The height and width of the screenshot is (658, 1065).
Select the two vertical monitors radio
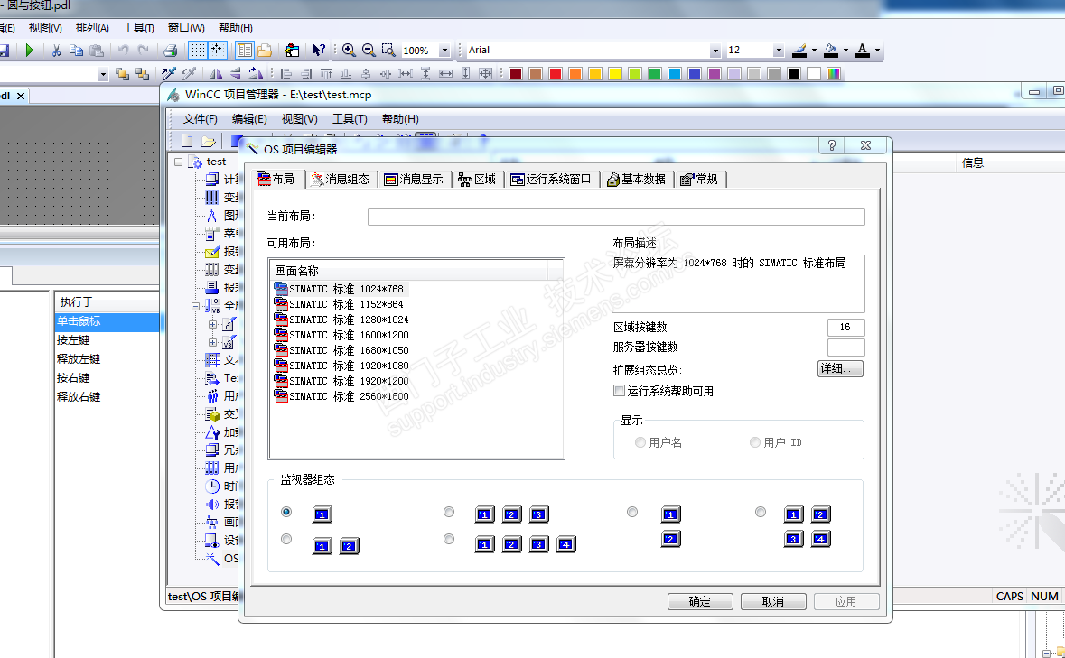(x=631, y=512)
